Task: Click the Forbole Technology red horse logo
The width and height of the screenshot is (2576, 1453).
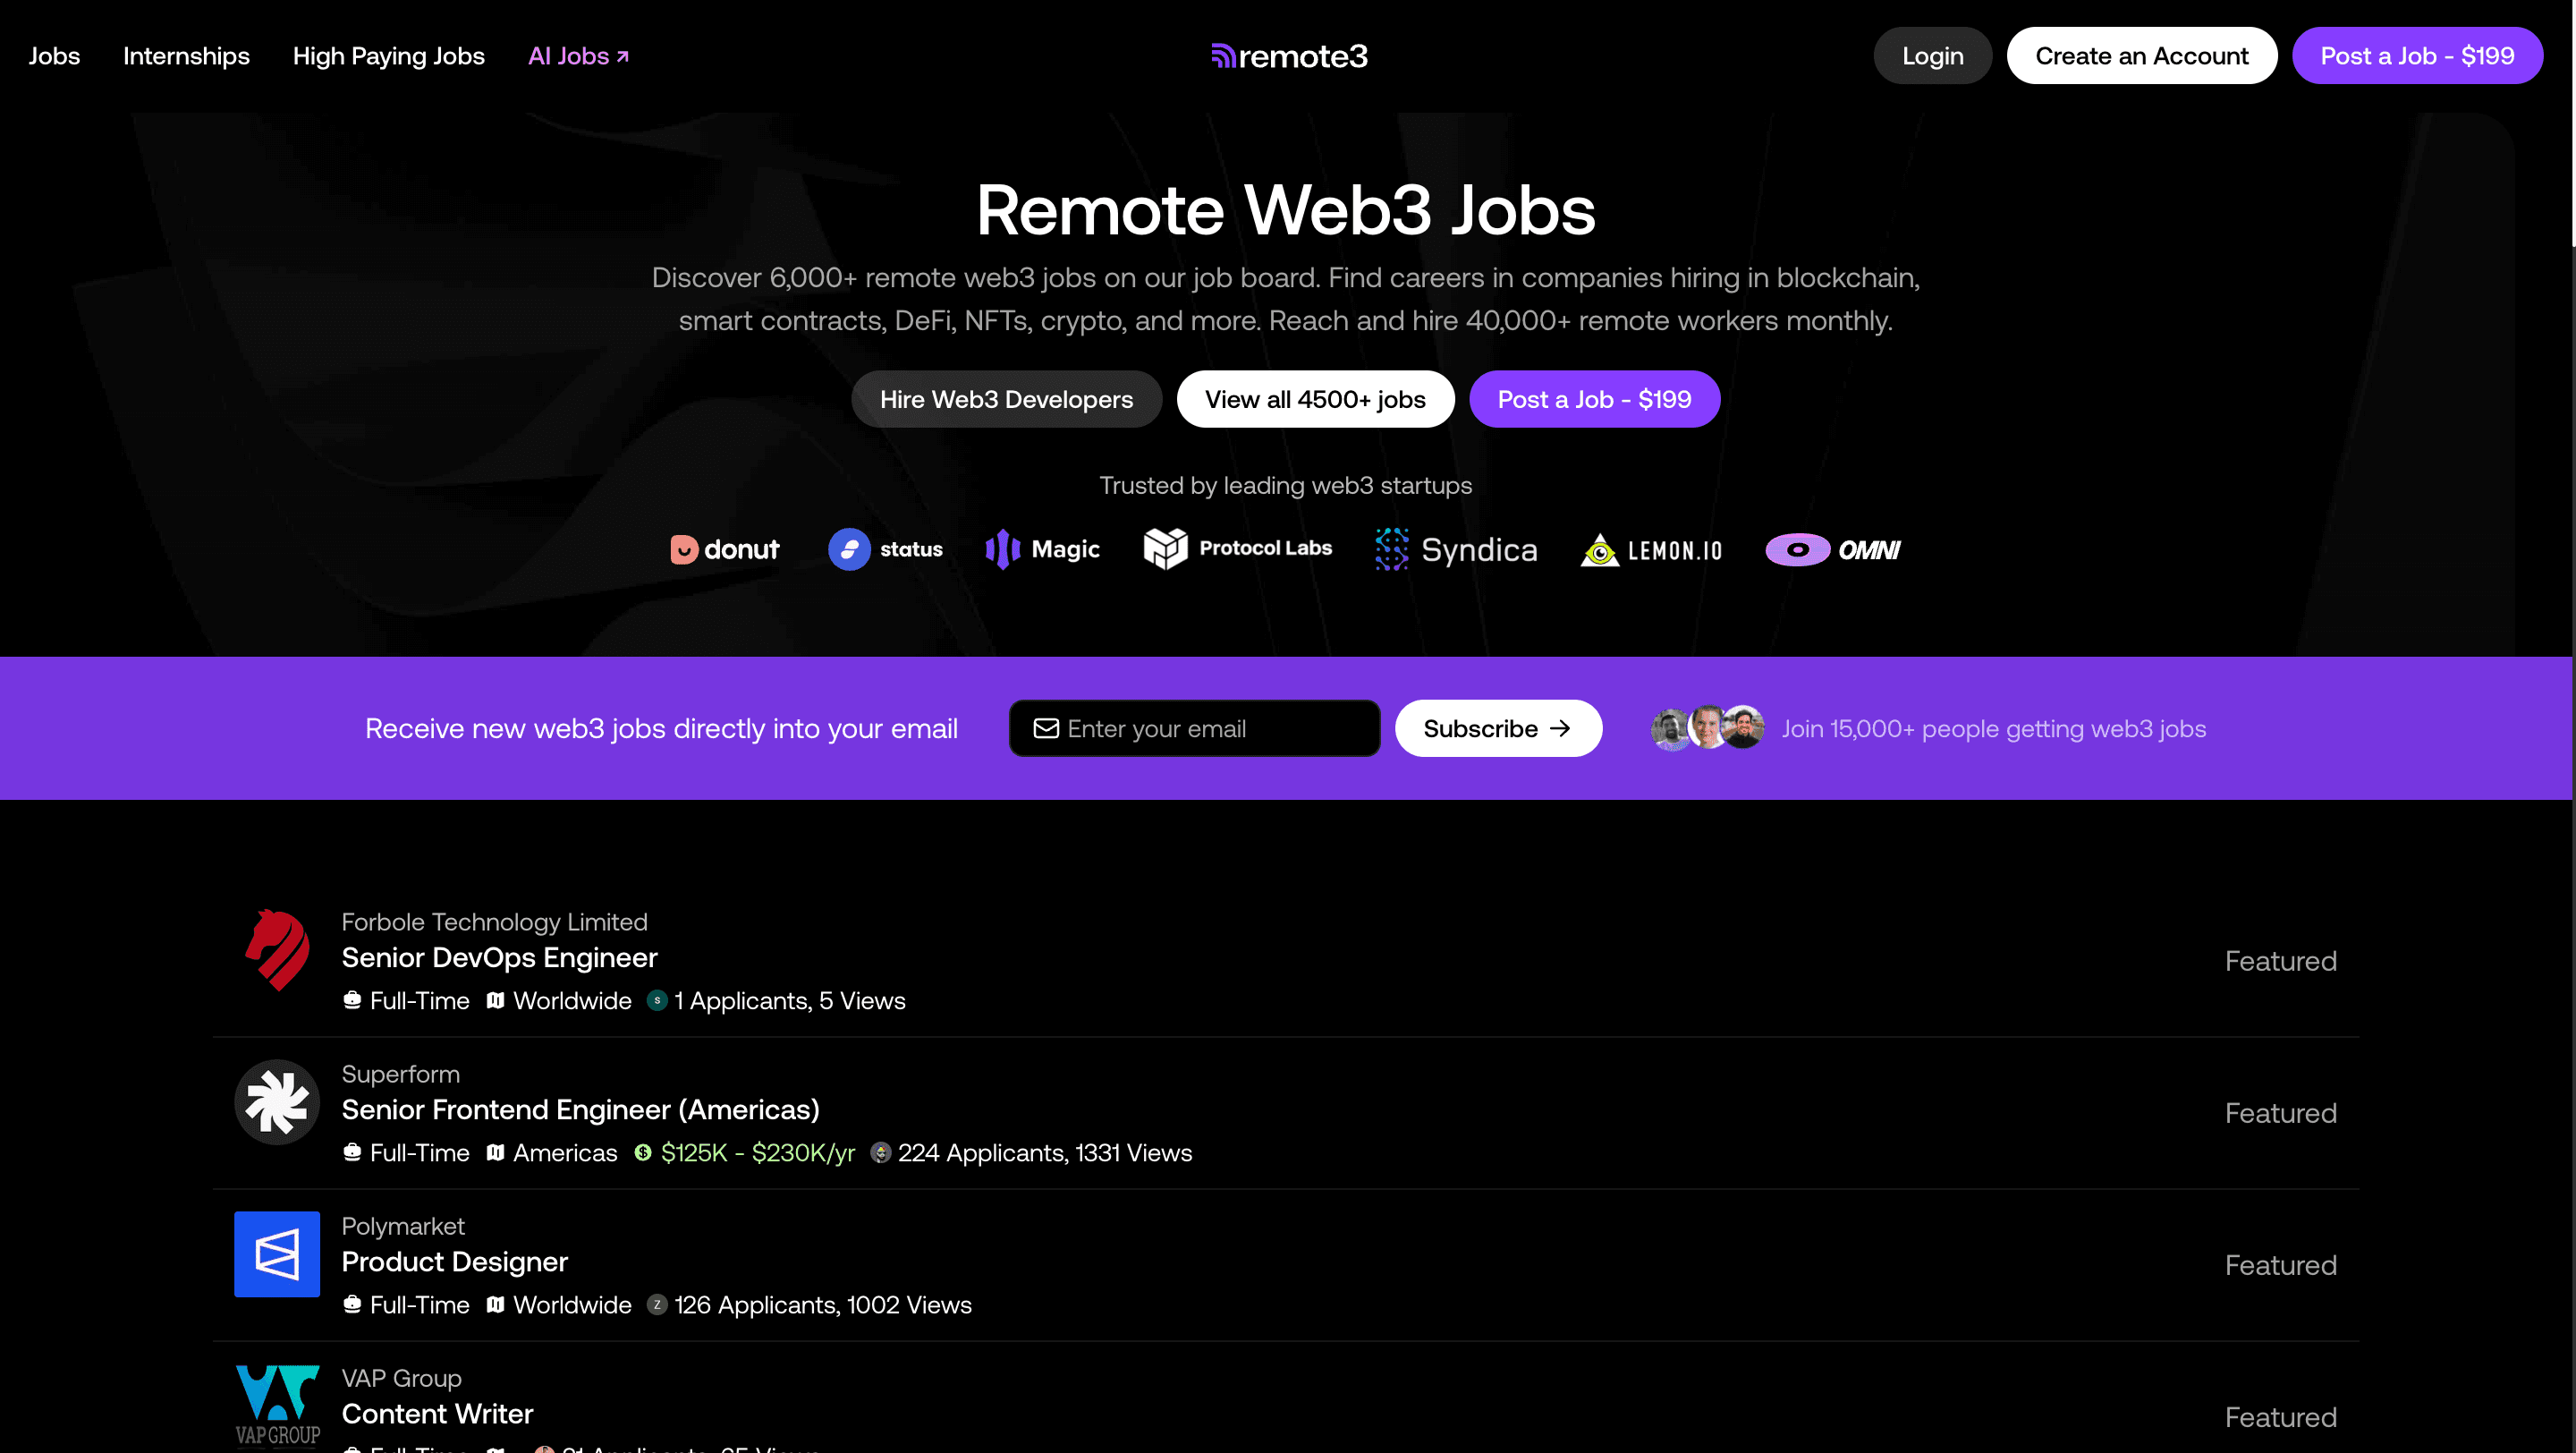Action: click(277, 950)
